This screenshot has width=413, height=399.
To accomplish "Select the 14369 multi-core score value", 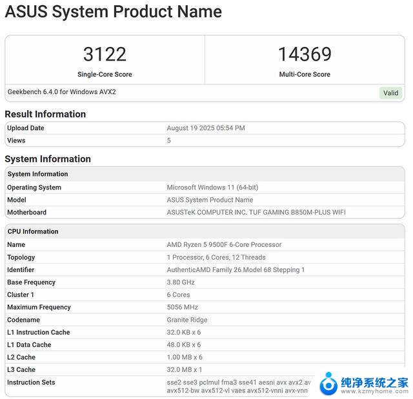I will click(x=305, y=54).
